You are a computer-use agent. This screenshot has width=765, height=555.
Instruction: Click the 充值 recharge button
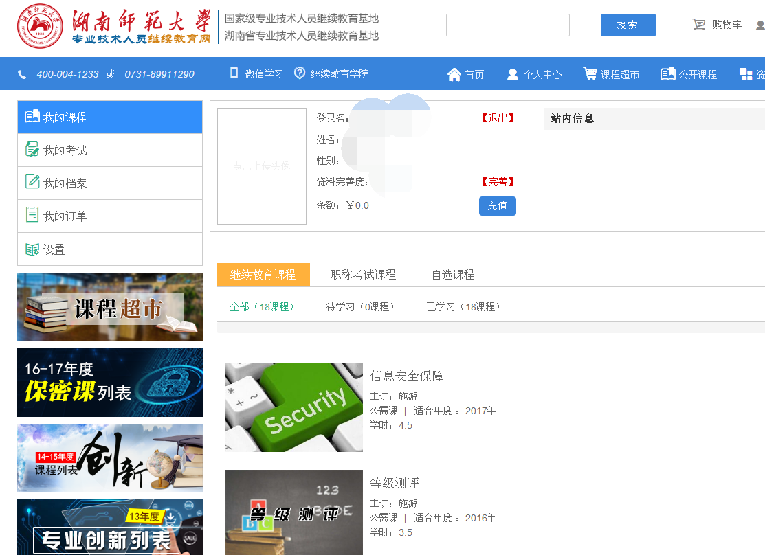click(497, 206)
